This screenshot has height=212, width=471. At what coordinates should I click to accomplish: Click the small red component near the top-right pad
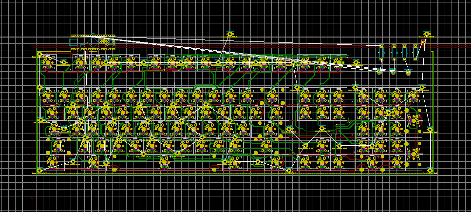click(x=423, y=42)
